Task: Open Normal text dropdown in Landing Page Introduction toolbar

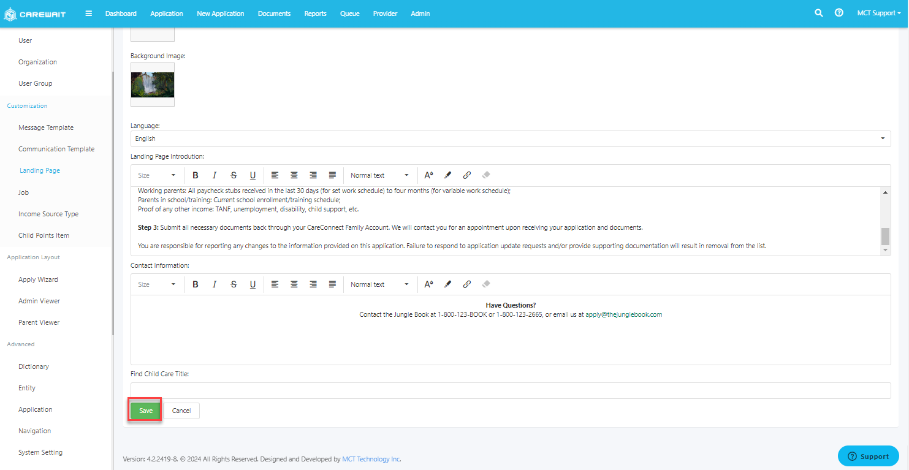Action: (379, 175)
